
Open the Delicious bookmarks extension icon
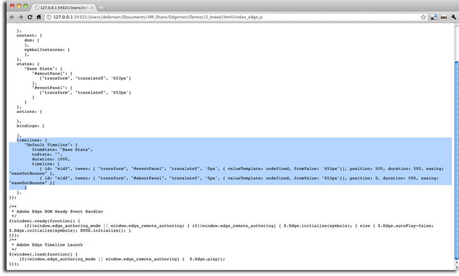[433, 16]
